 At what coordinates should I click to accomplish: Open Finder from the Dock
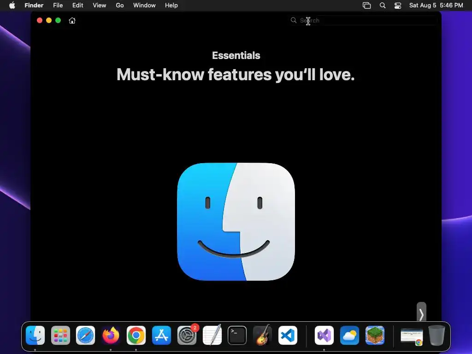[35, 336]
